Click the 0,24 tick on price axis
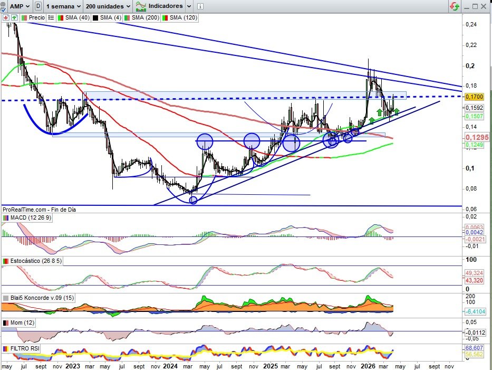Screen dimensions: 492x370 (471, 24)
